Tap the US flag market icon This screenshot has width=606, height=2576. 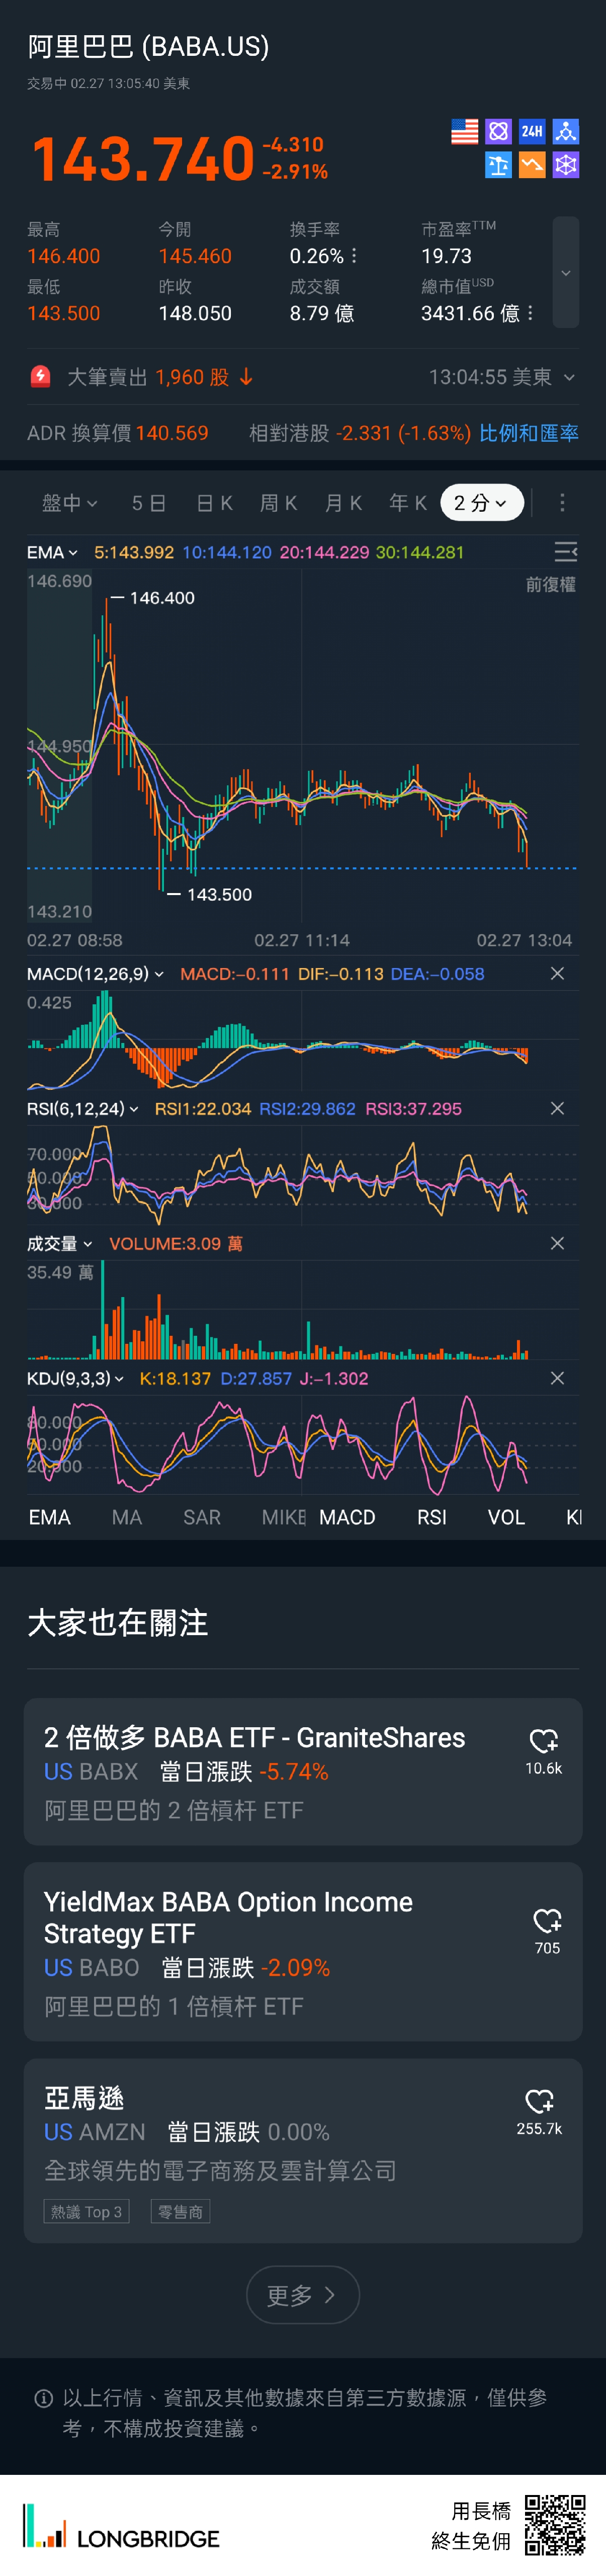click(x=464, y=131)
